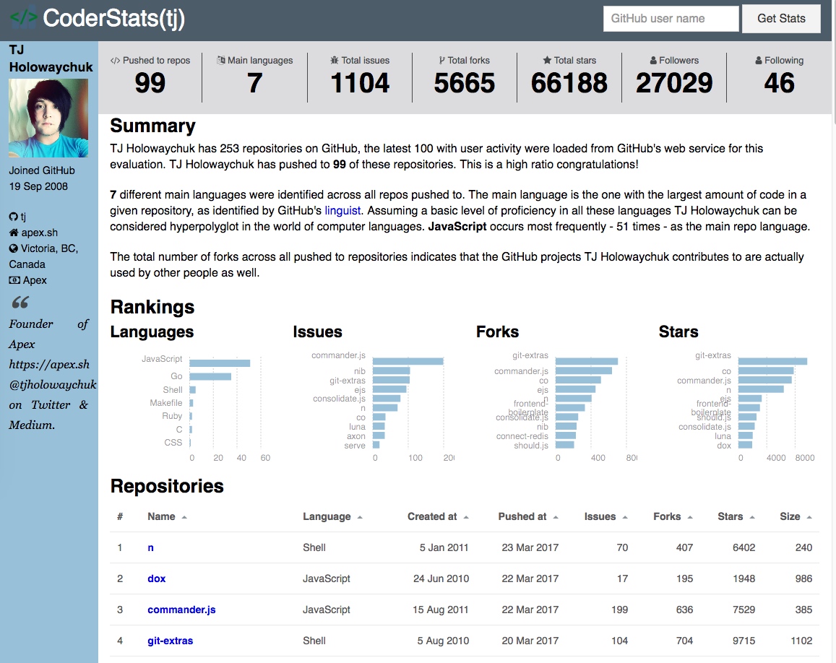Click the Main languages icon
The height and width of the screenshot is (663, 836).
220,60
